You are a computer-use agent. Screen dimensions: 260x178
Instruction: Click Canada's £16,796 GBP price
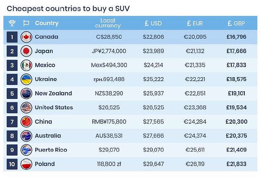(x=236, y=37)
